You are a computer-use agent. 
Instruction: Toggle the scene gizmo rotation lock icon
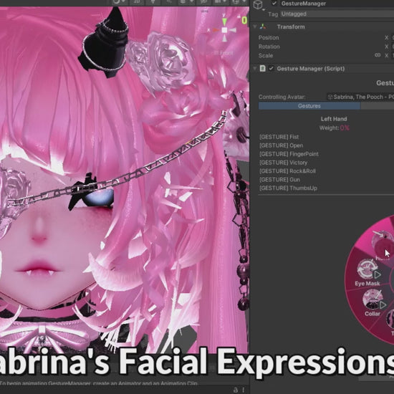239,16
